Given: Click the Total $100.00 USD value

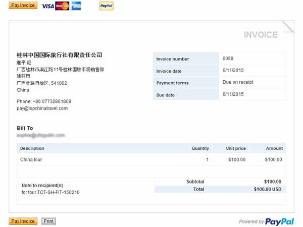Looking at the screenshot, I should 268,189.
